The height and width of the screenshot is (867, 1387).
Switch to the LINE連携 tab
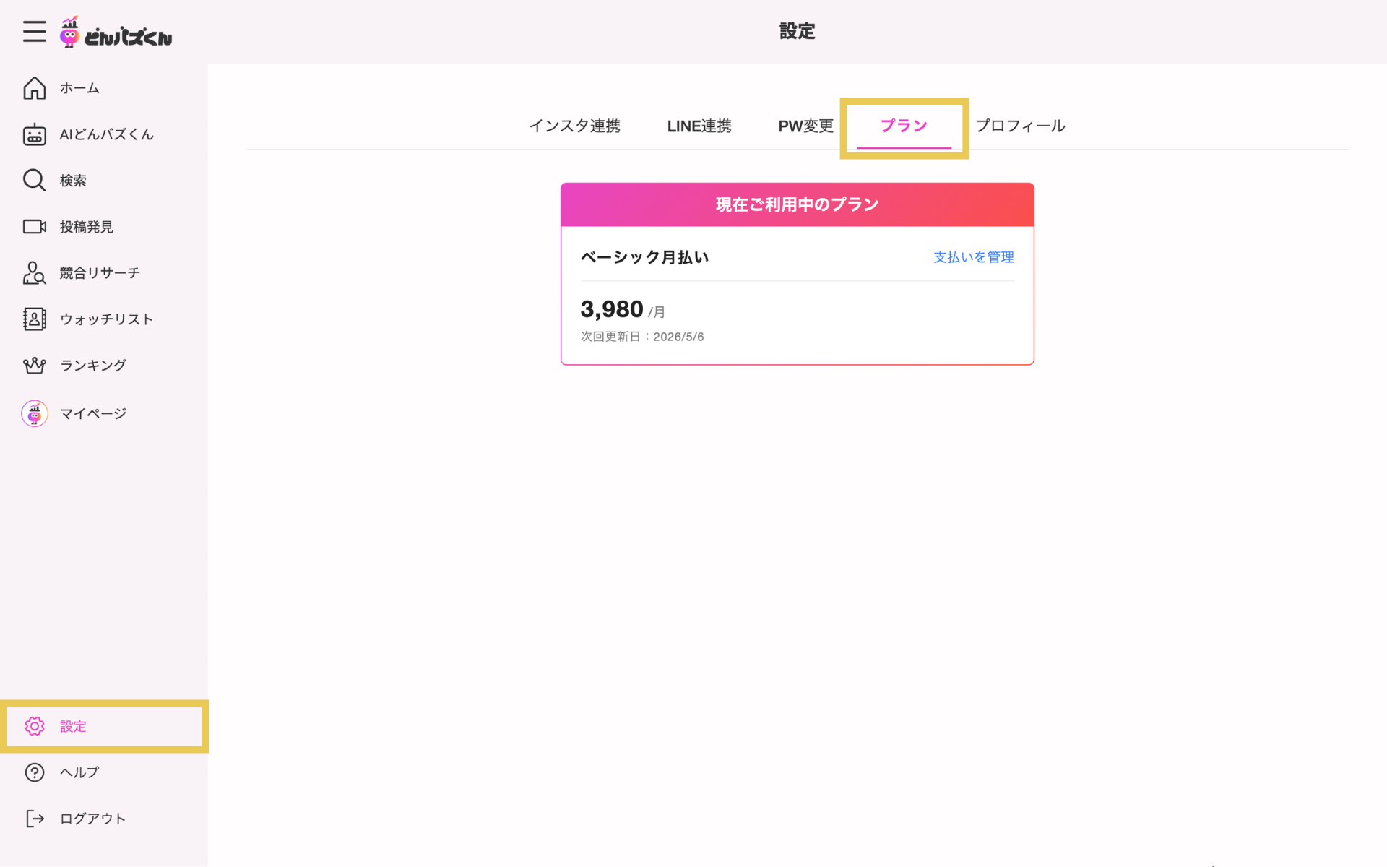point(699,126)
